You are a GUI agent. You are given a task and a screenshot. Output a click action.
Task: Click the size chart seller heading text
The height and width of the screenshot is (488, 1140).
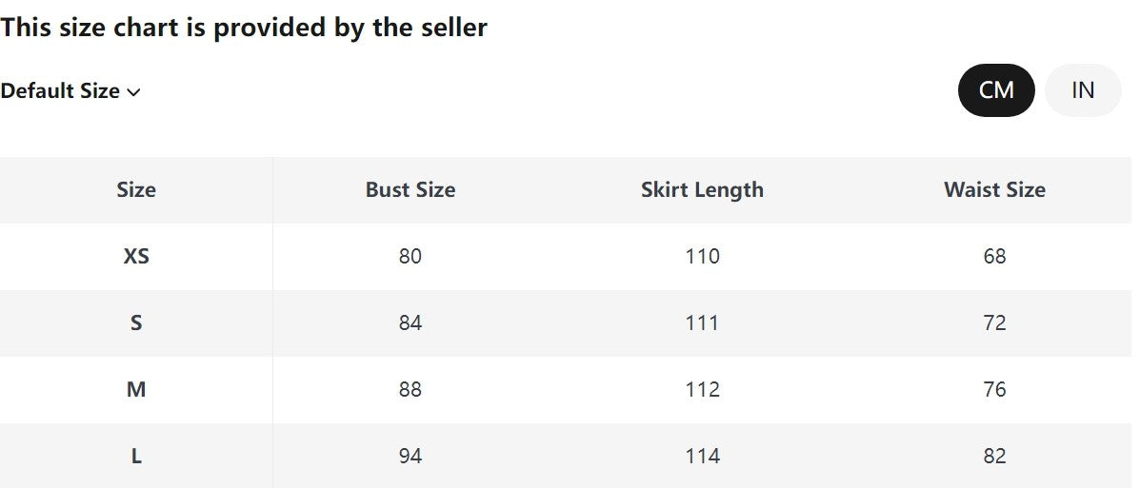coord(244,28)
